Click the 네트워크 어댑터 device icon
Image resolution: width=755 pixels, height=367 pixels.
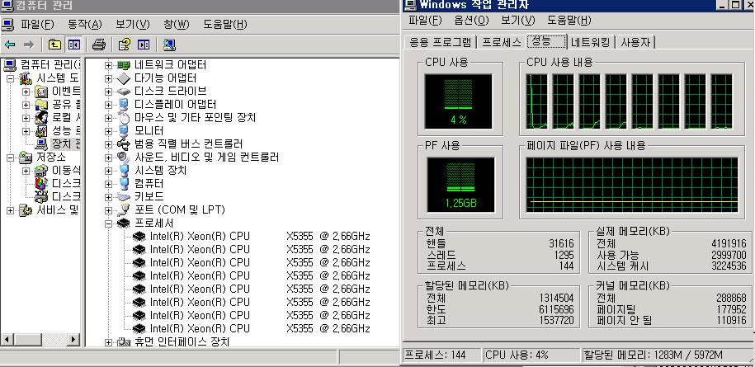(x=124, y=65)
